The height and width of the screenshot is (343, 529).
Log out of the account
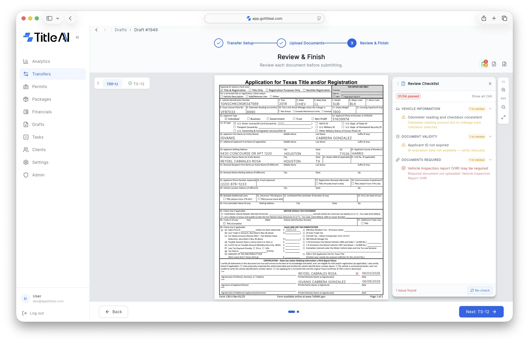33,313
